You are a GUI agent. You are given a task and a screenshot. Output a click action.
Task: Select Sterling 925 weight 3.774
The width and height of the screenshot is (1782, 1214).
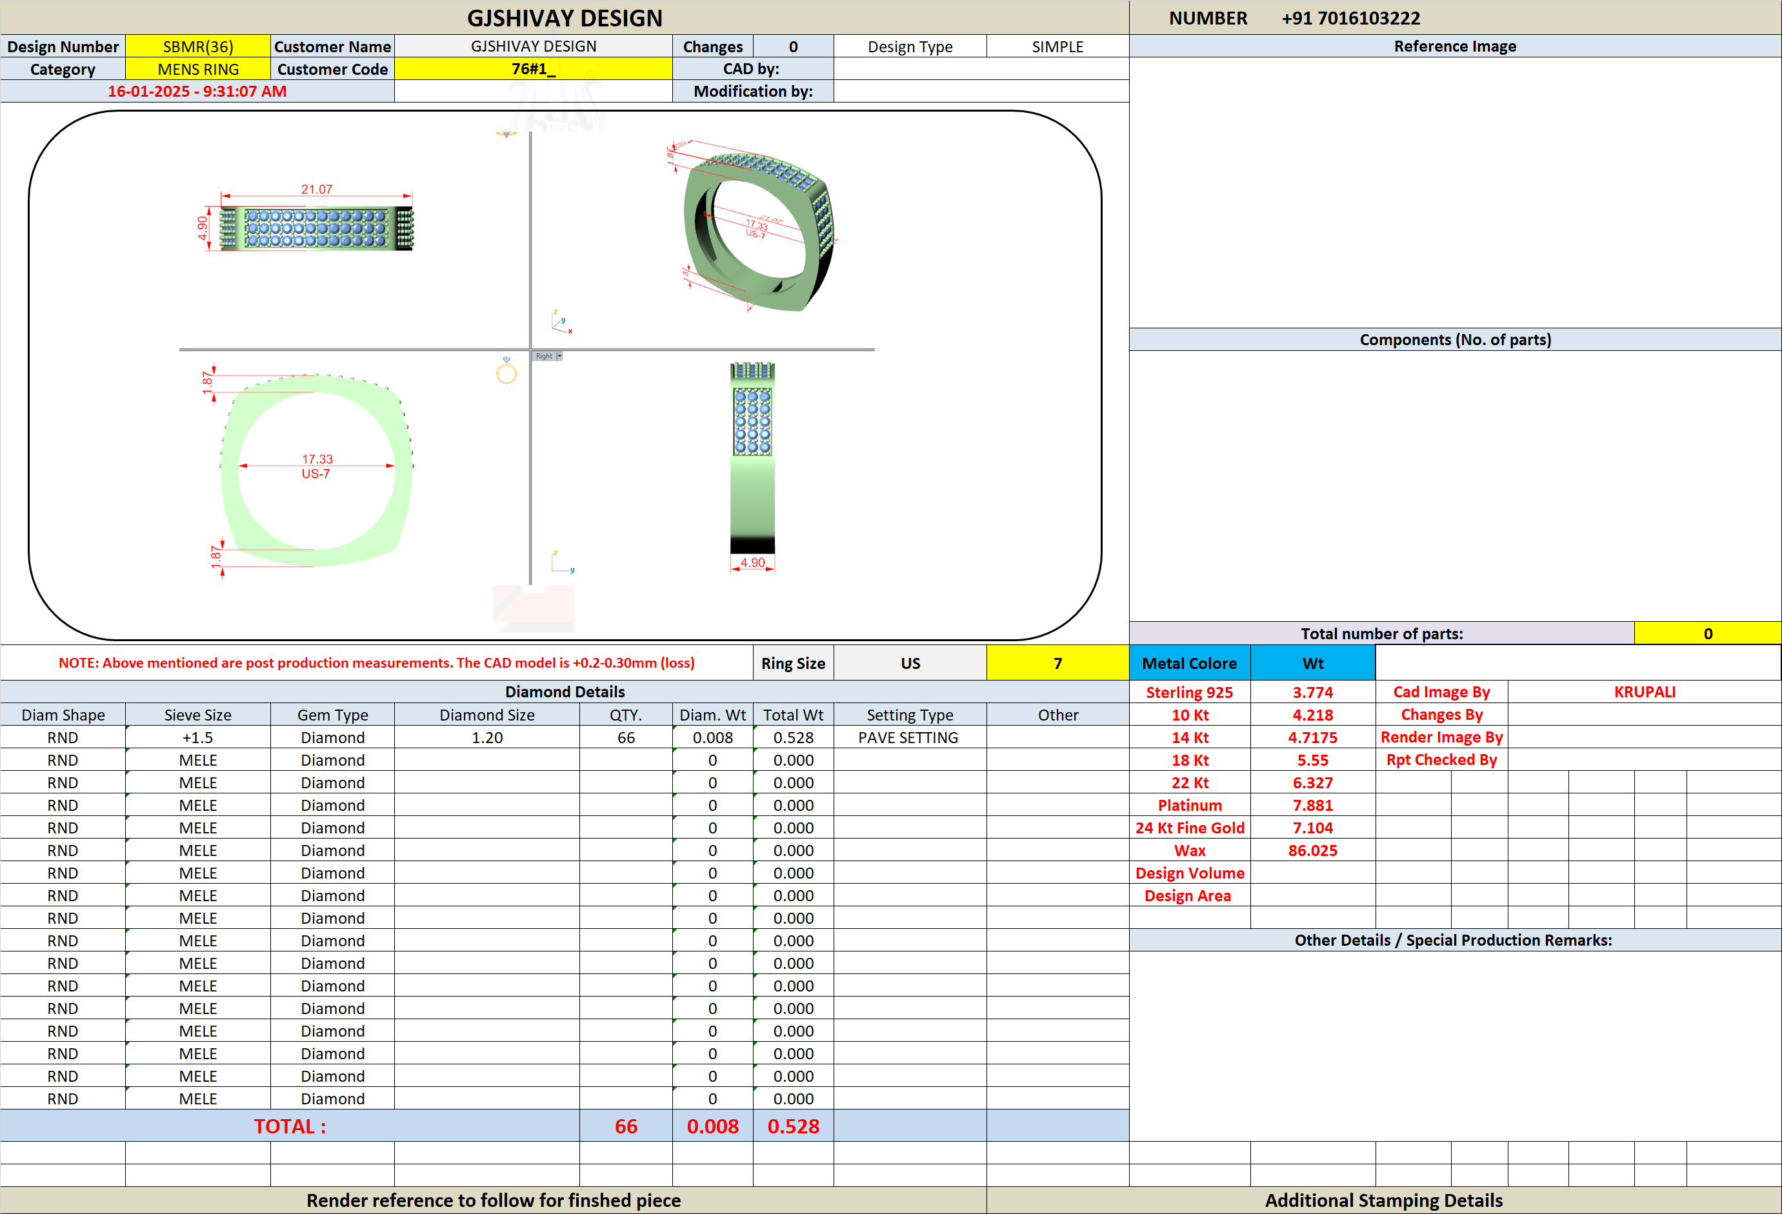tap(1313, 692)
